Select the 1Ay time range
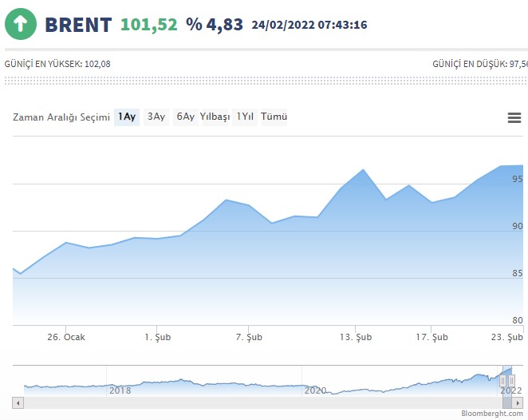 127,117
